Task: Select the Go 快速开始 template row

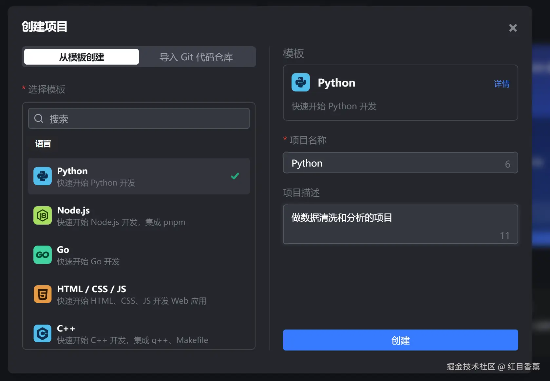Action: (139, 255)
